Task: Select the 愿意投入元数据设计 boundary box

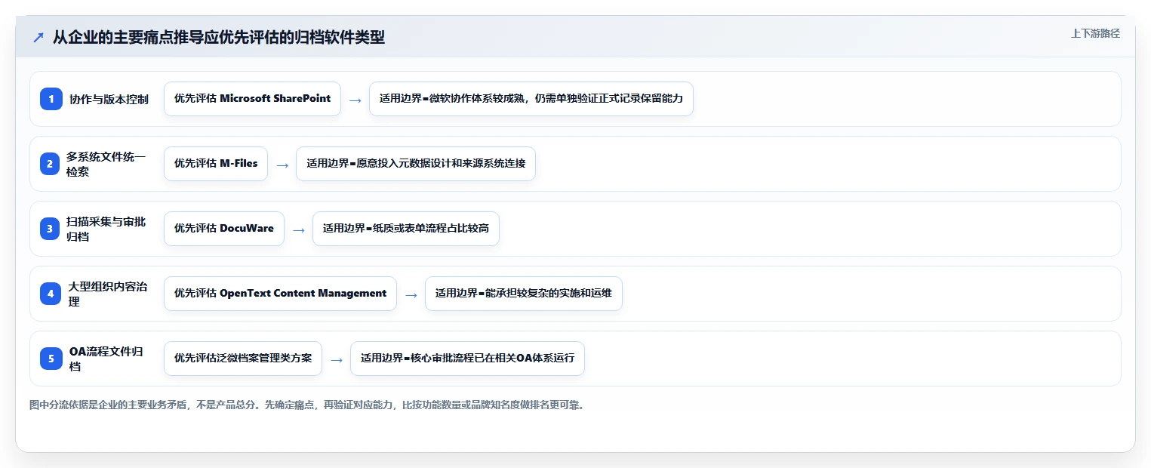Action: (x=416, y=164)
